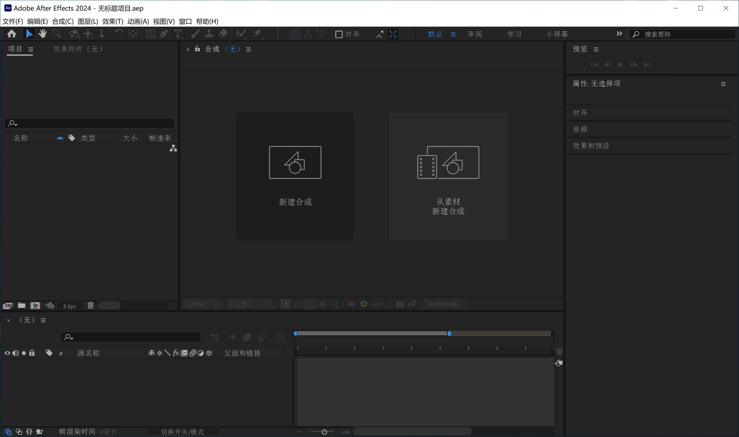Screen dimensions: 739x437
Task: Take a snapshot of the composition view
Action: pos(399,304)
